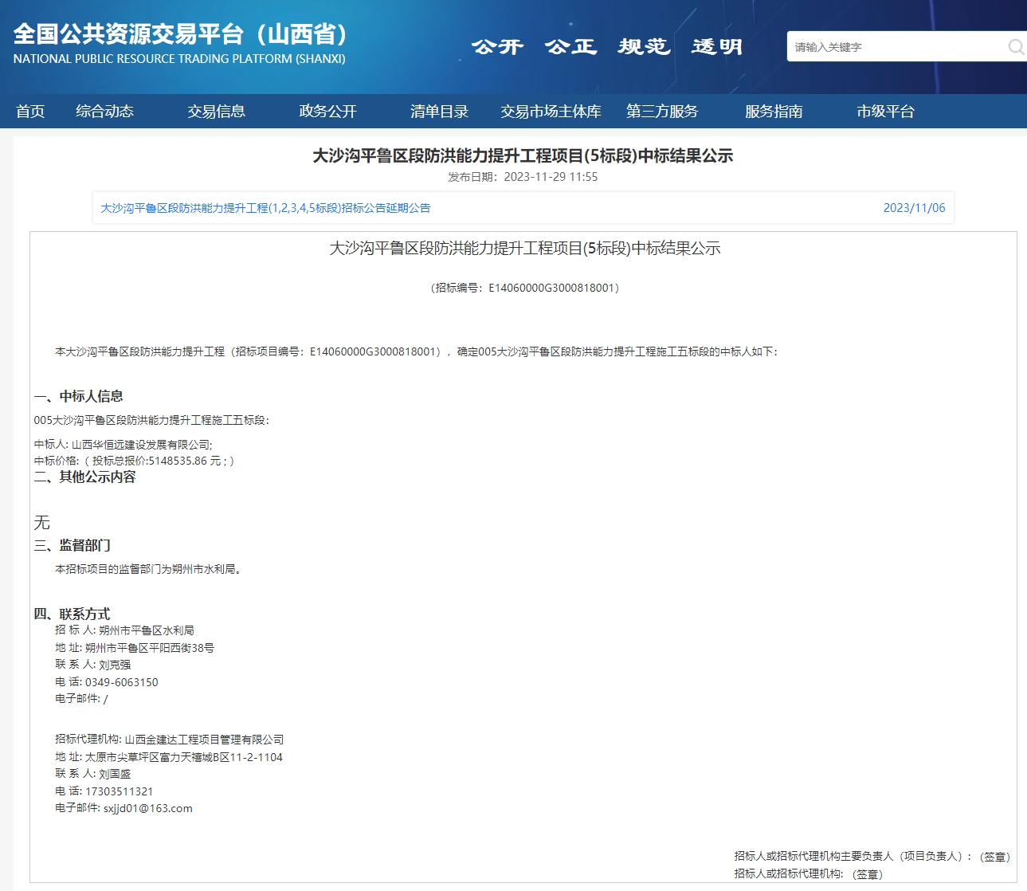
Task: Open the 市级平台 navigation item
Action: (885, 112)
